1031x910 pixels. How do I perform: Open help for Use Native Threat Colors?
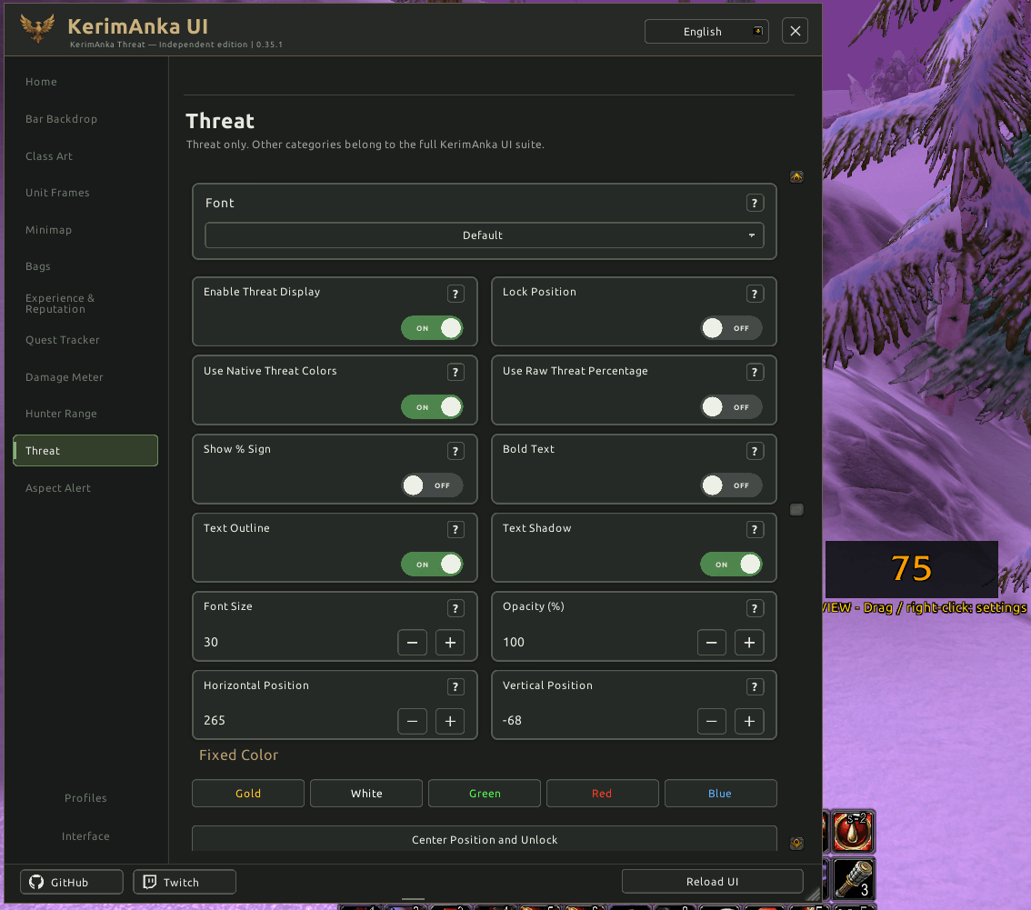(x=455, y=372)
